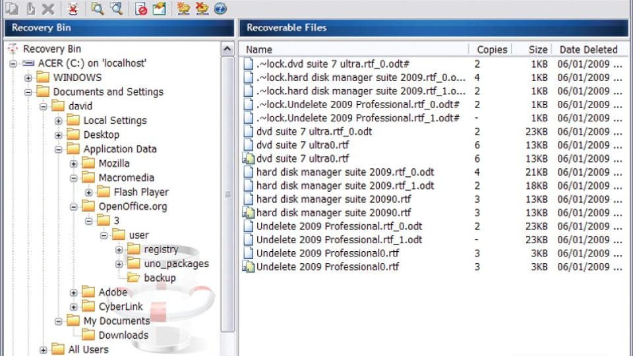
Task: Click the open backup folder icon
Action: point(134,278)
